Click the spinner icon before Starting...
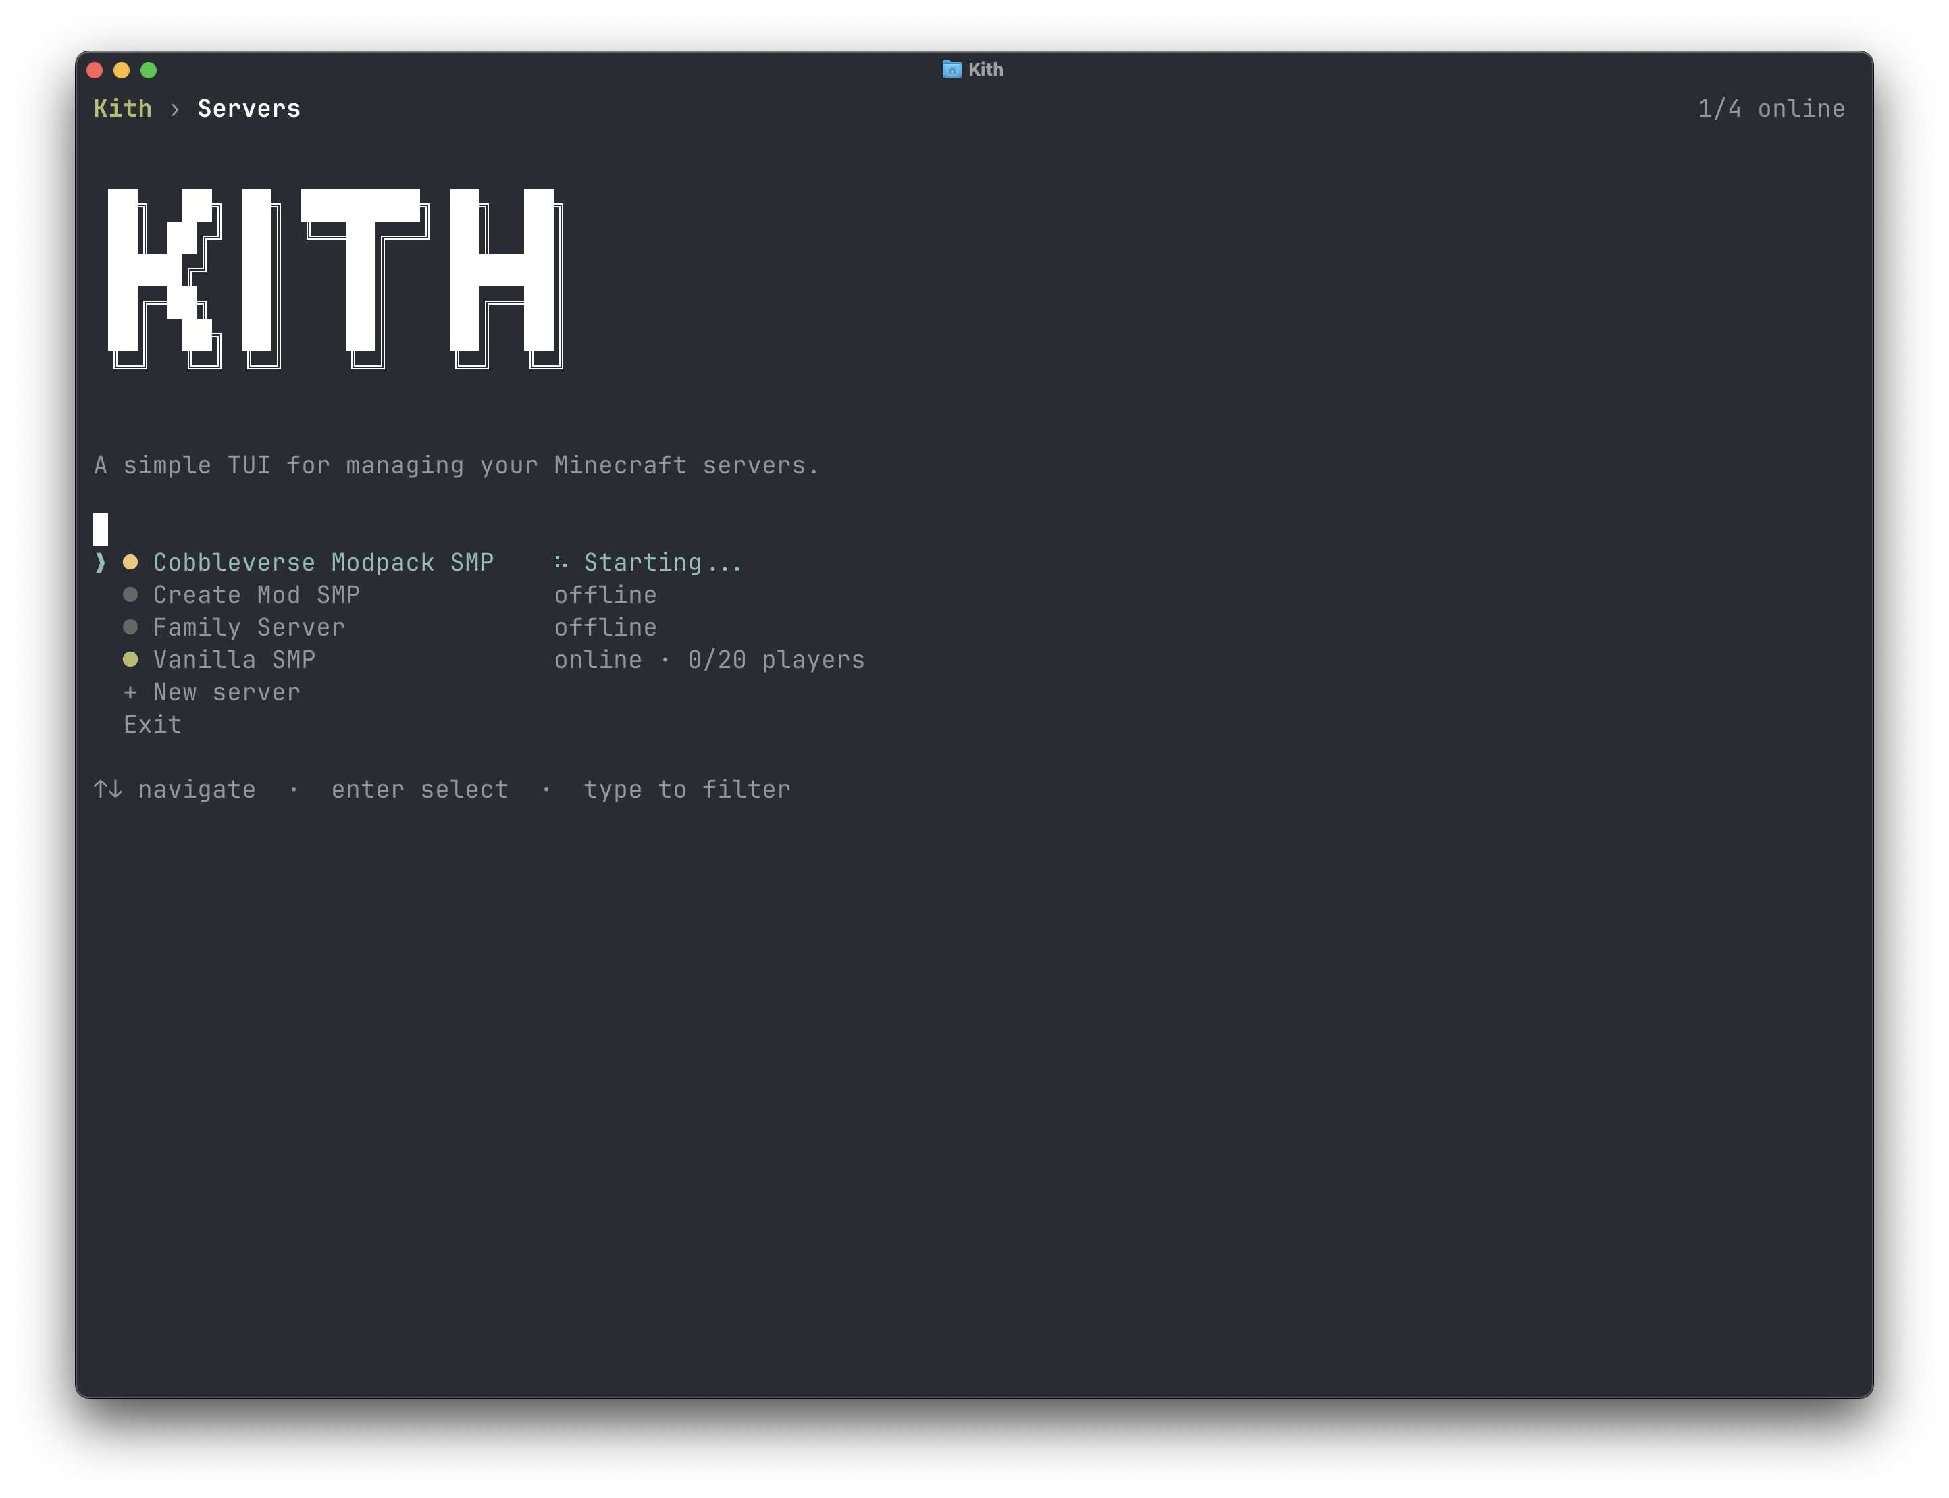 [x=561, y=563]
